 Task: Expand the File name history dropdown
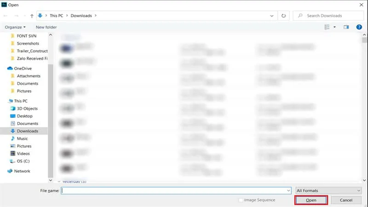(x=288, y=190)
